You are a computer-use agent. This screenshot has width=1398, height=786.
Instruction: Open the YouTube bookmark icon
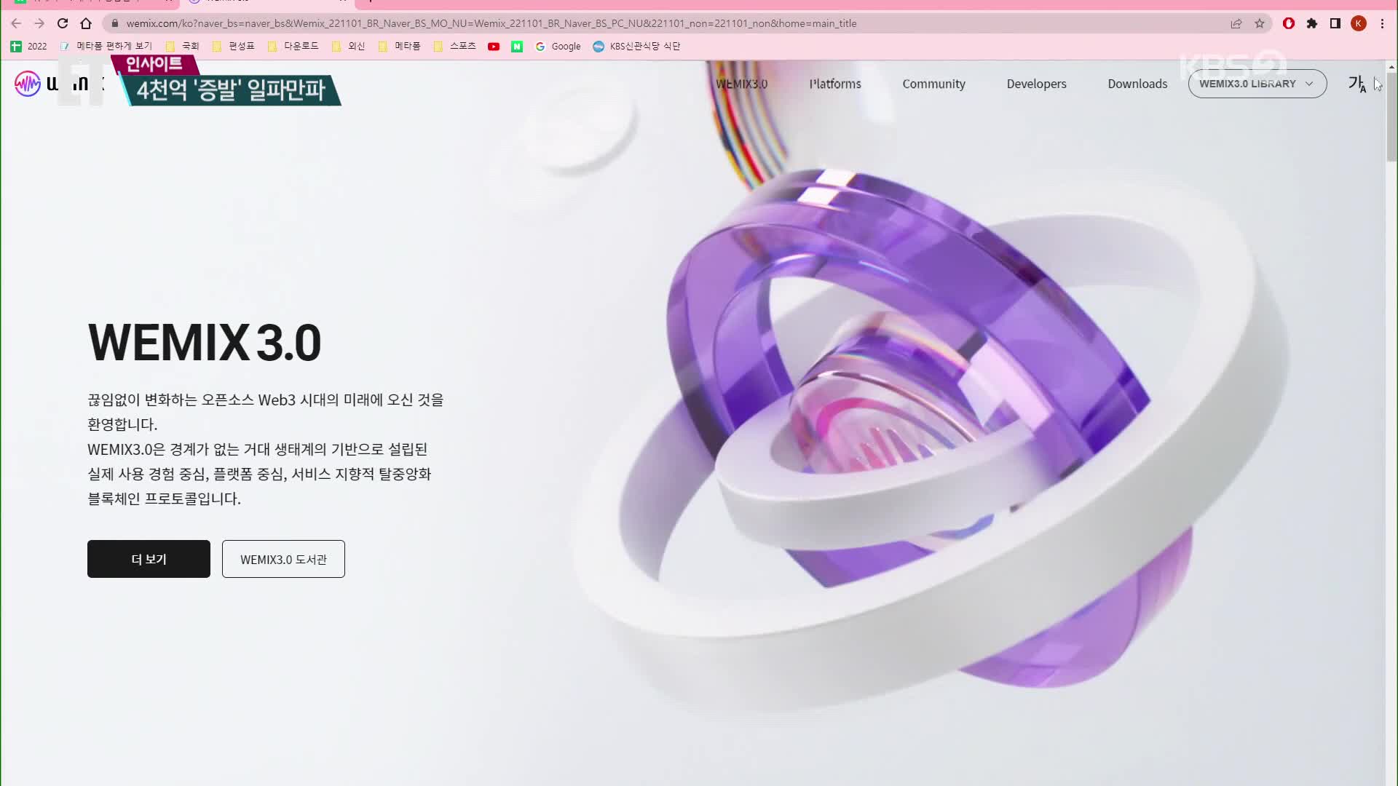tap(494, 46)
